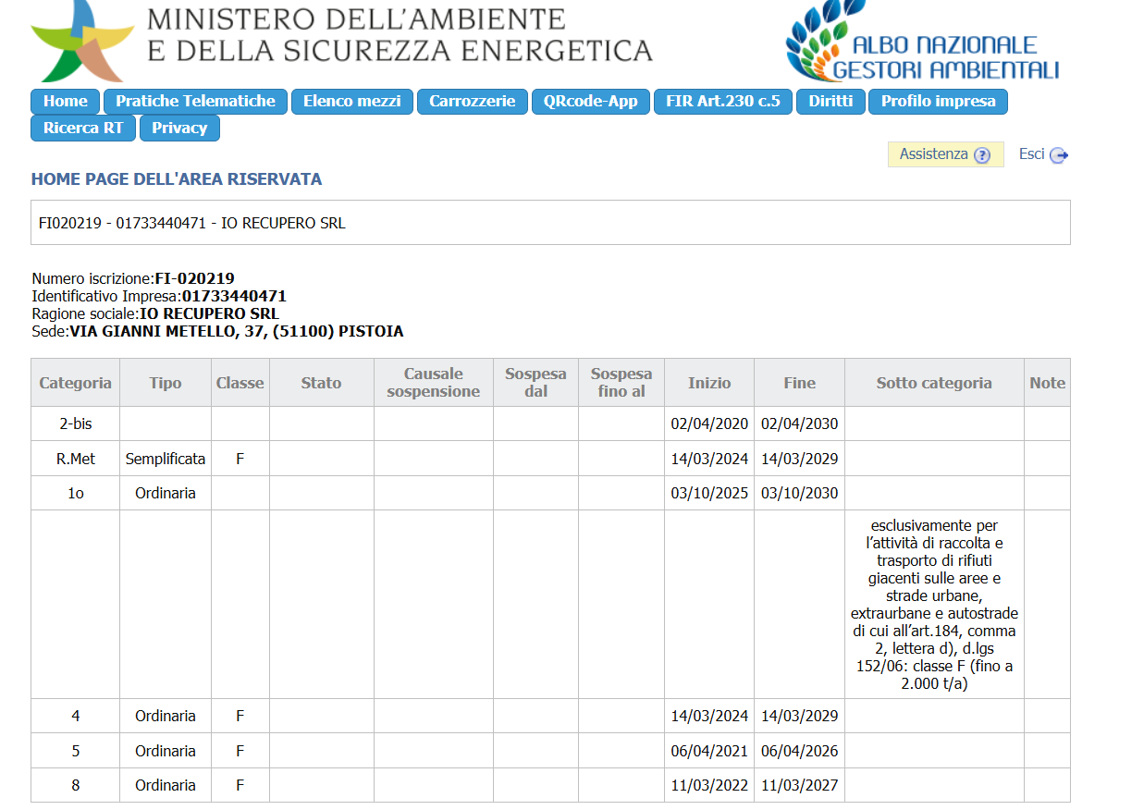Click the Ministero dell'Ambiente logo
This screenshot has width=1144, height=810.
point(82,42)
